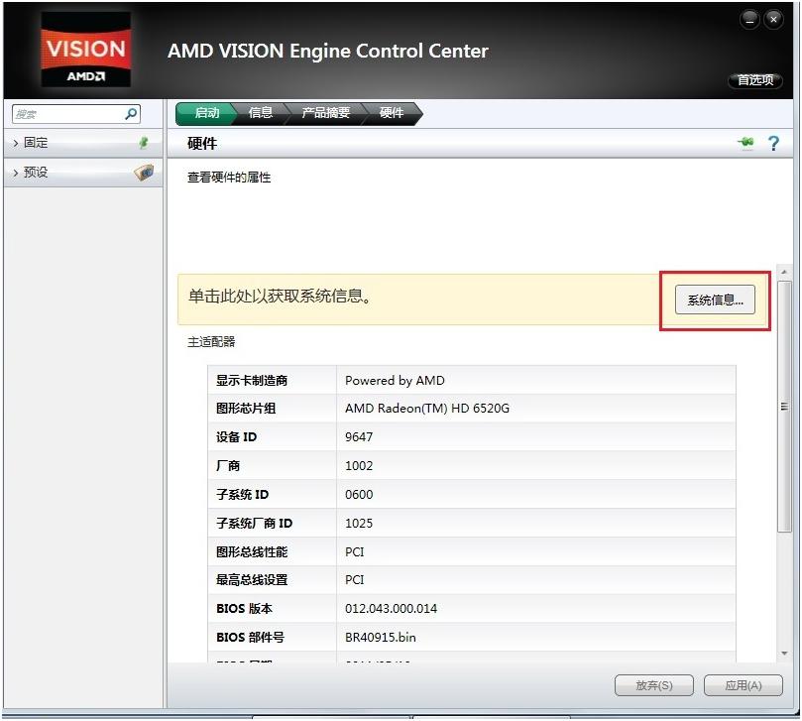Select the PCI value for 图形总线性能

pos(355,551)
